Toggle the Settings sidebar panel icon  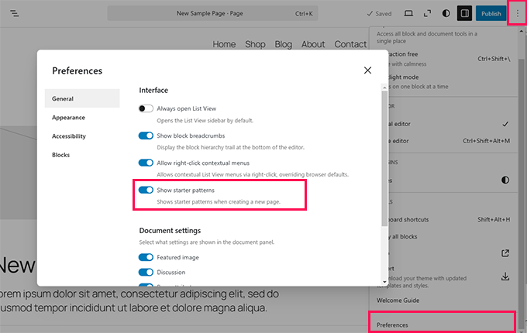pyautogui.click(x=464, y=14)
